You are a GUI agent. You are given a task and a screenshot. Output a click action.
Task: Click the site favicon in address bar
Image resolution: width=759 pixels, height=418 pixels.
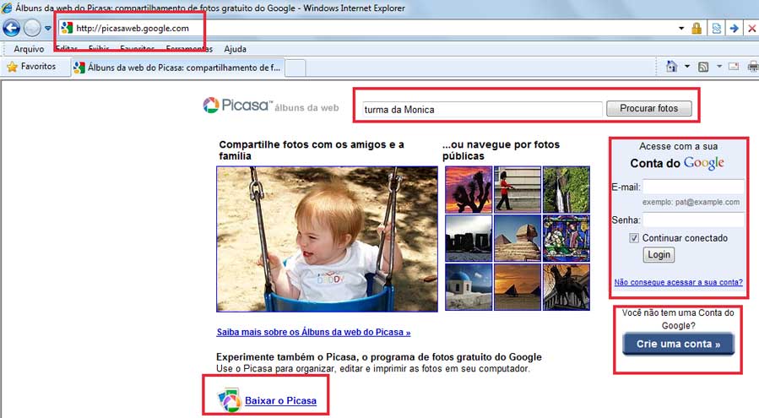(x=68, y=28)
